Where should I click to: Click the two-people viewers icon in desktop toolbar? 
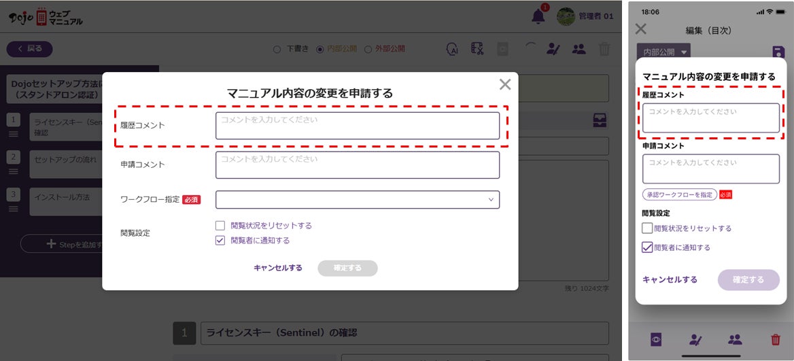tap(579, 49)
